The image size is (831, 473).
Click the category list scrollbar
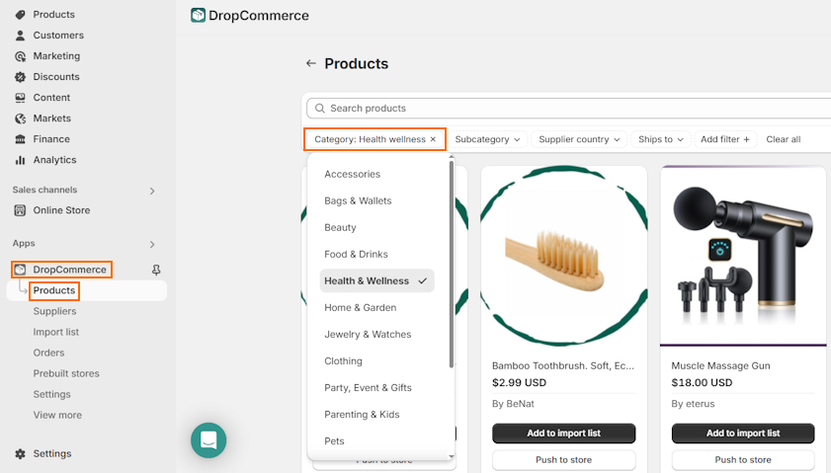pyautogui.click(x=452, y=264)
